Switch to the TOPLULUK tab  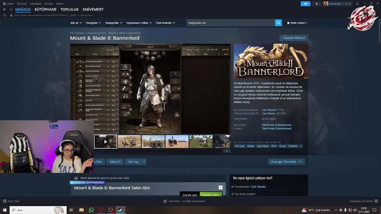coord(70,10)
